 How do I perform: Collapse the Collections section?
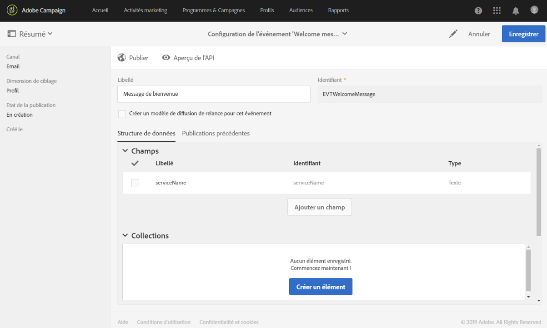point(125,235)
